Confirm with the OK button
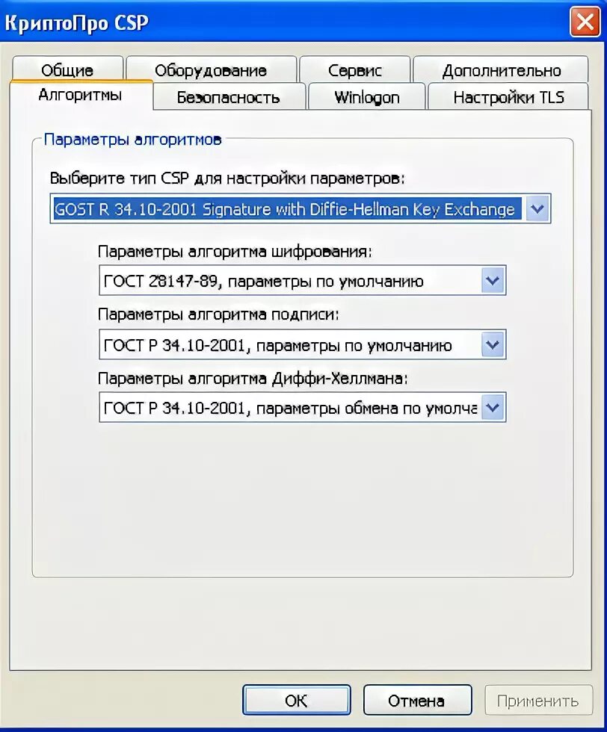 coord(296,700)
